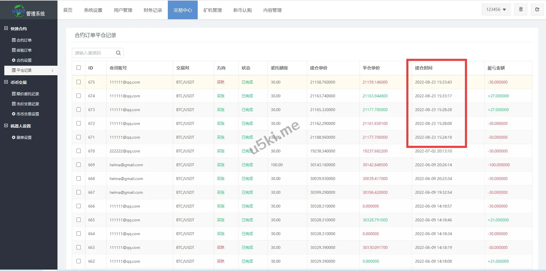This screenshot has width=546, height=271.
Task: Click the USDZ logo in the header
Action: tap(19, 11)
